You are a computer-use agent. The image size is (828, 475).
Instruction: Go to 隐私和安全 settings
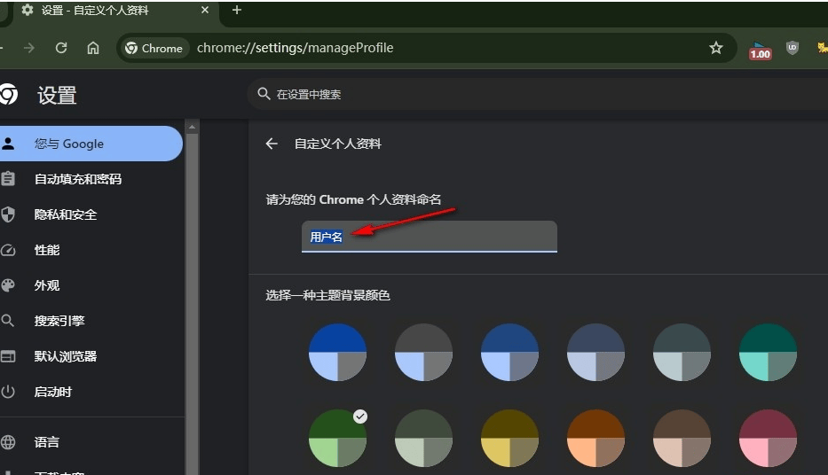pos(66,214)
